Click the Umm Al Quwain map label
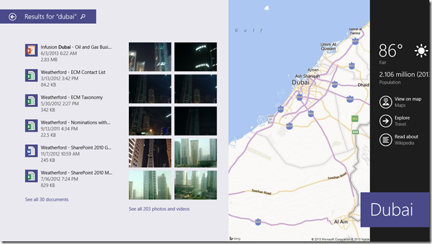The height and width of the screenshot is (244, 432). click(x=328, y=47)
